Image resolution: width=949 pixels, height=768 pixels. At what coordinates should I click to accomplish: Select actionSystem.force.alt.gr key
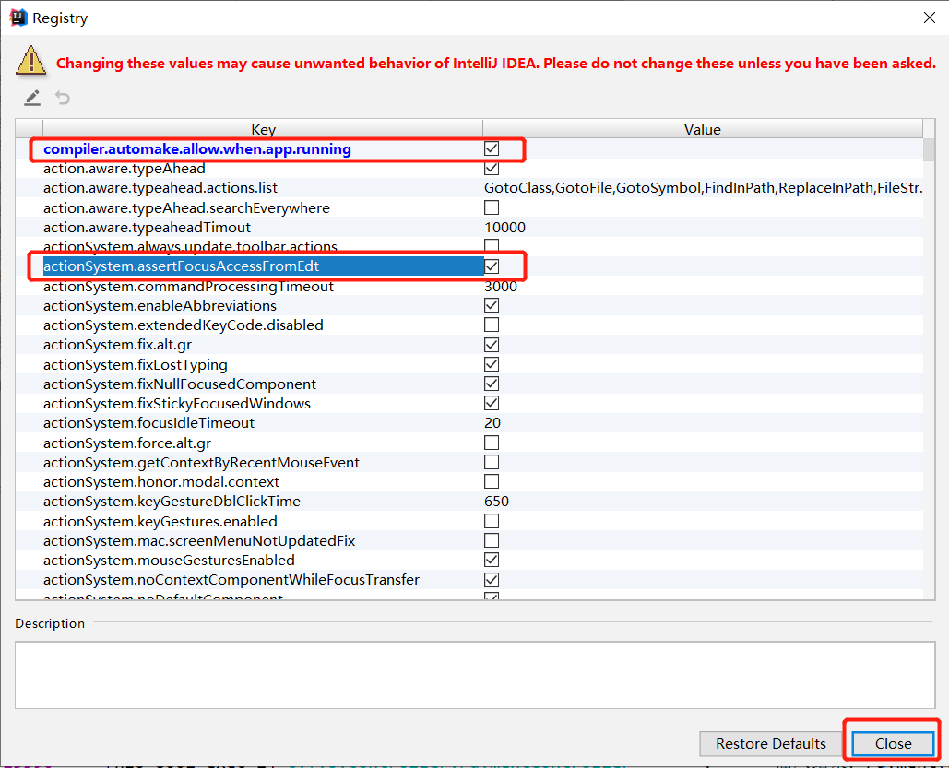click(x=127, y=443)
